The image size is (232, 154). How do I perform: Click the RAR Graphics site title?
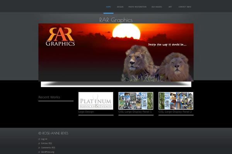click(x=116, y=20)
